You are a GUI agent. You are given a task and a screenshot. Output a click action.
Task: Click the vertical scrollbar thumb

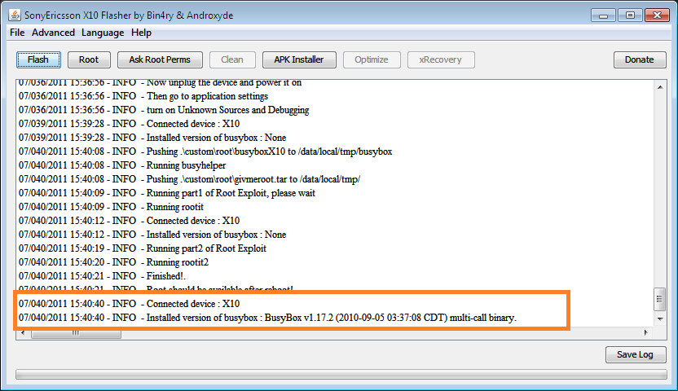click(660, 299)
